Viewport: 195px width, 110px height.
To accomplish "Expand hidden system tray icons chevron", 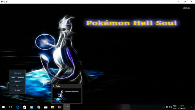I will point(163,107).
